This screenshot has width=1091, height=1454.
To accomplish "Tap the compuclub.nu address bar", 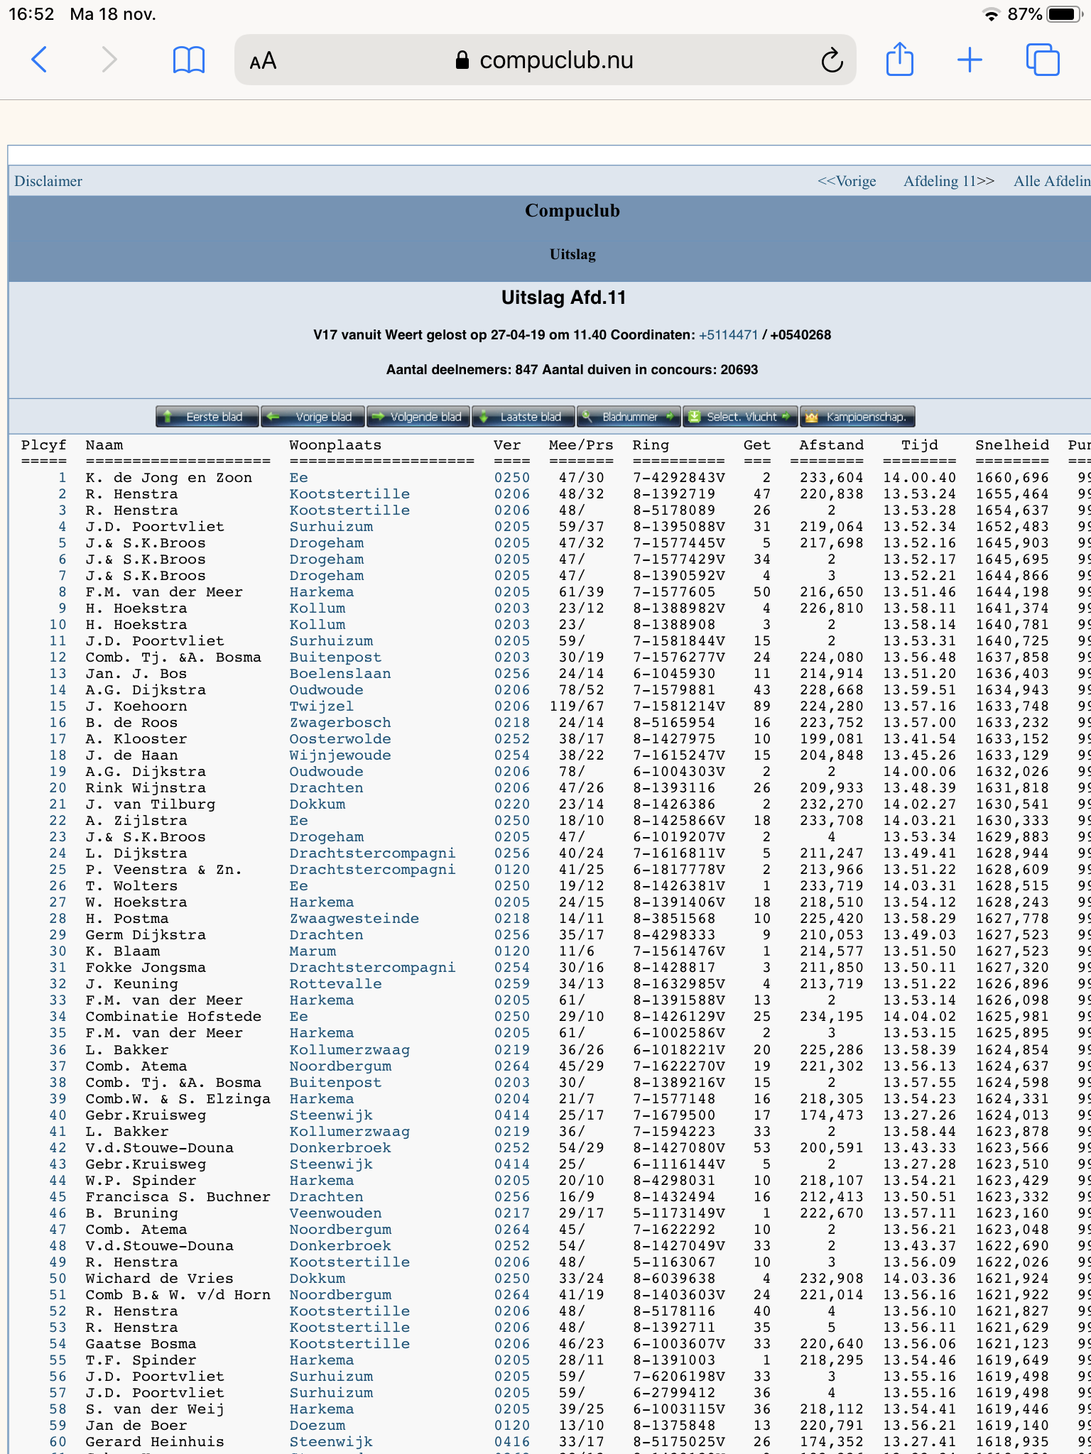I will (545, 60).
